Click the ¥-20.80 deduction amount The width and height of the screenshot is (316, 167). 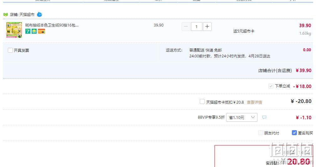[301, 101]
